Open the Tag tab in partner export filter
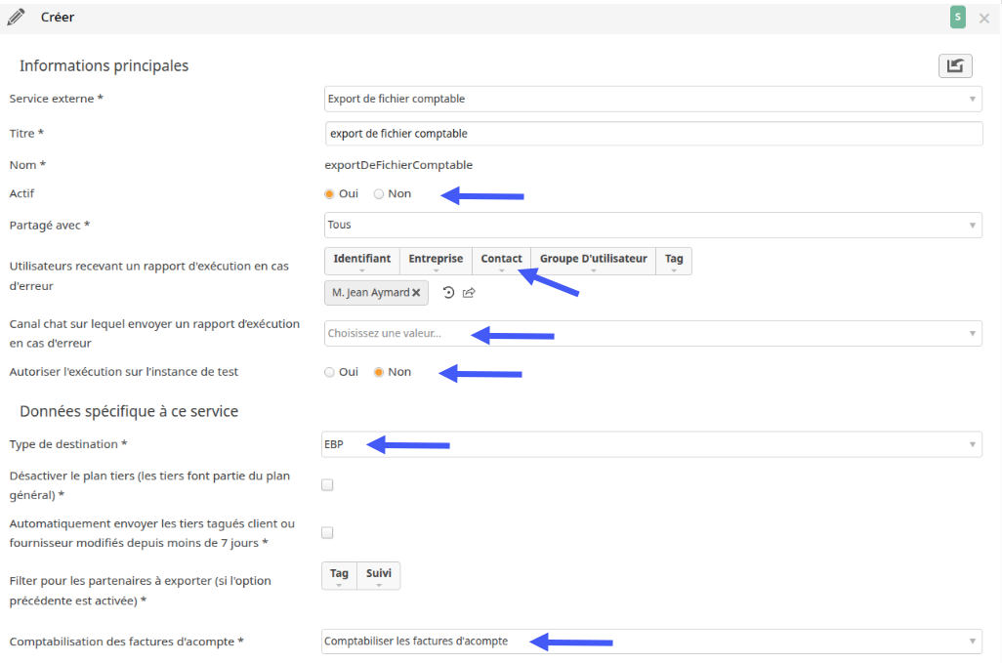The image size is (1002, 663). (339, 575)
